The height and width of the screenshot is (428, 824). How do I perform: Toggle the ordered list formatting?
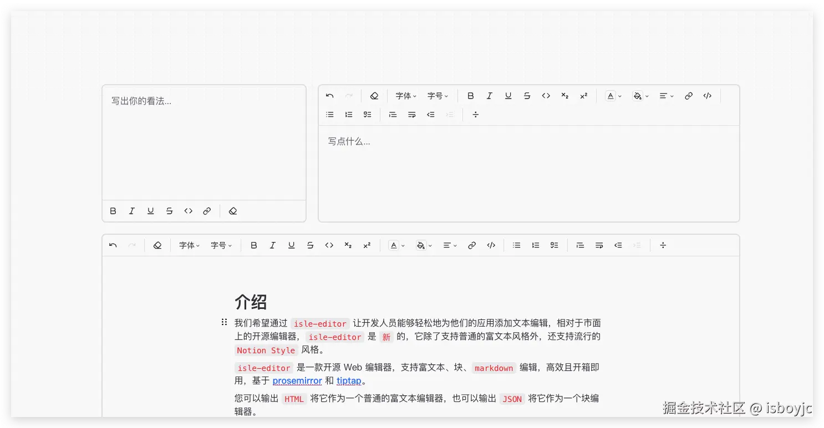coord(348,115)
